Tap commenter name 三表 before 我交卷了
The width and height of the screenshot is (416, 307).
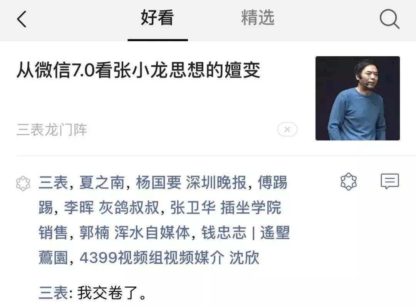point(53,293)
